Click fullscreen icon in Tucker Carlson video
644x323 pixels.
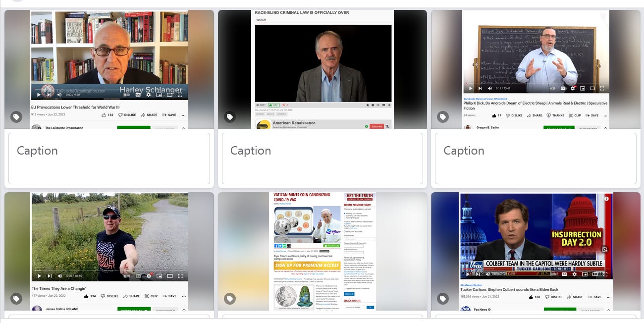(x=605, y=274)
